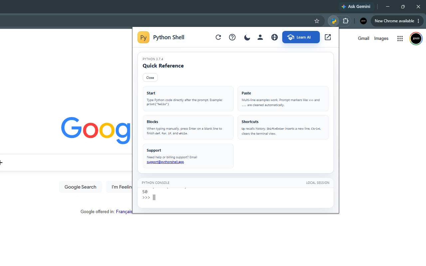Open the Google apps grid icon

[x=400, y=39]
